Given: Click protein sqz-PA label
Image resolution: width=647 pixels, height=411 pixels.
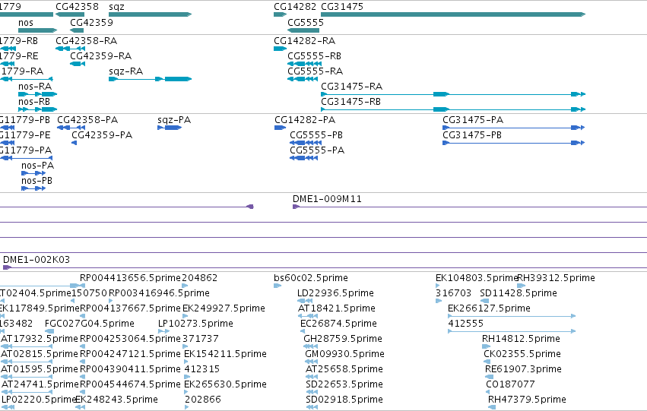Looking at the screenshot, I should coord(174,120).
